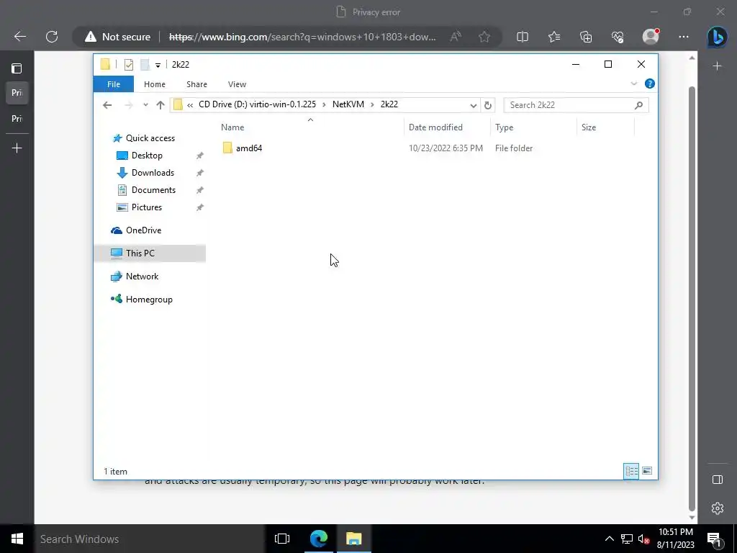Viewport: 737px width, 553px height.
Task: Open Downloads in navigation pane
Action: (x=153, y=173)
